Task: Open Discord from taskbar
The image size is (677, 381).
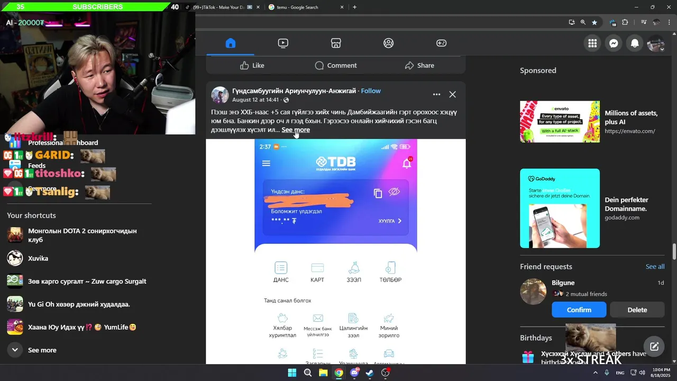Action: point(354,373)
